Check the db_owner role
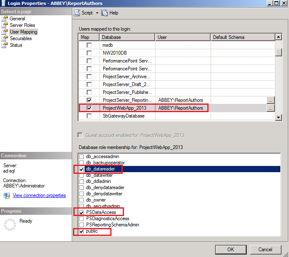Image resolution: width=289 pixels, height=257 pixels. point(81,200)
